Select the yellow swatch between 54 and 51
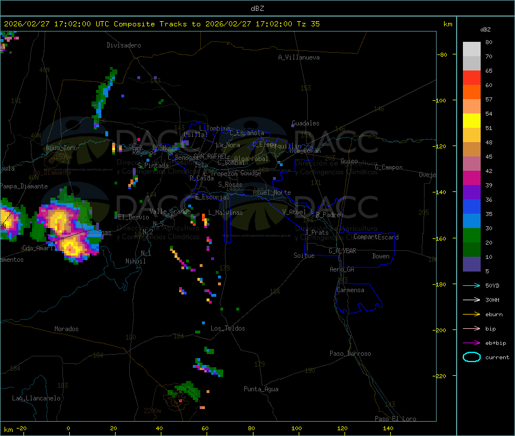Viewport: 515px width, 436px height. click(472, 121)
